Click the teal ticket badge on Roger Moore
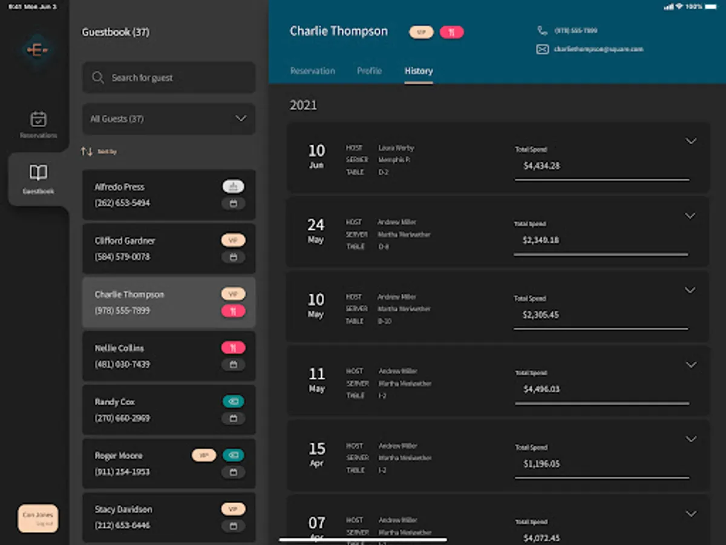726x545 pixels. point(234,455)
